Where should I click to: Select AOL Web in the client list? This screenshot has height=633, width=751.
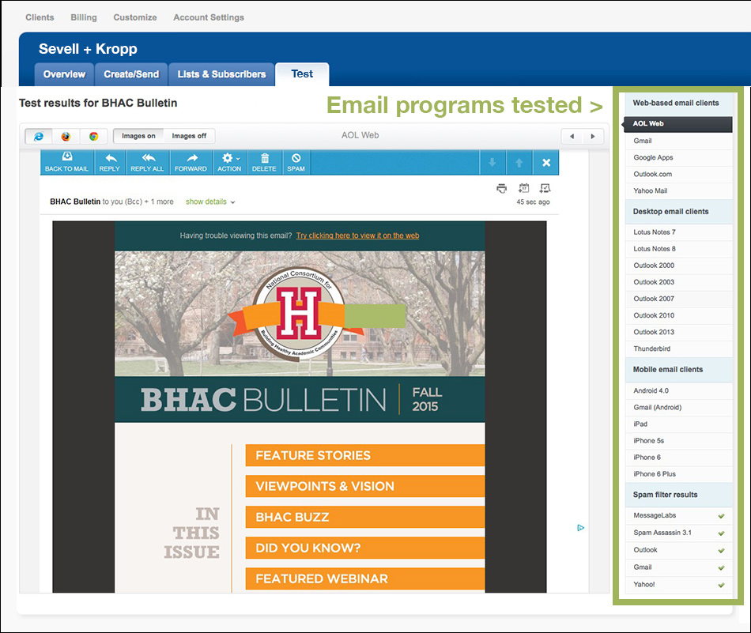[677, 124]
